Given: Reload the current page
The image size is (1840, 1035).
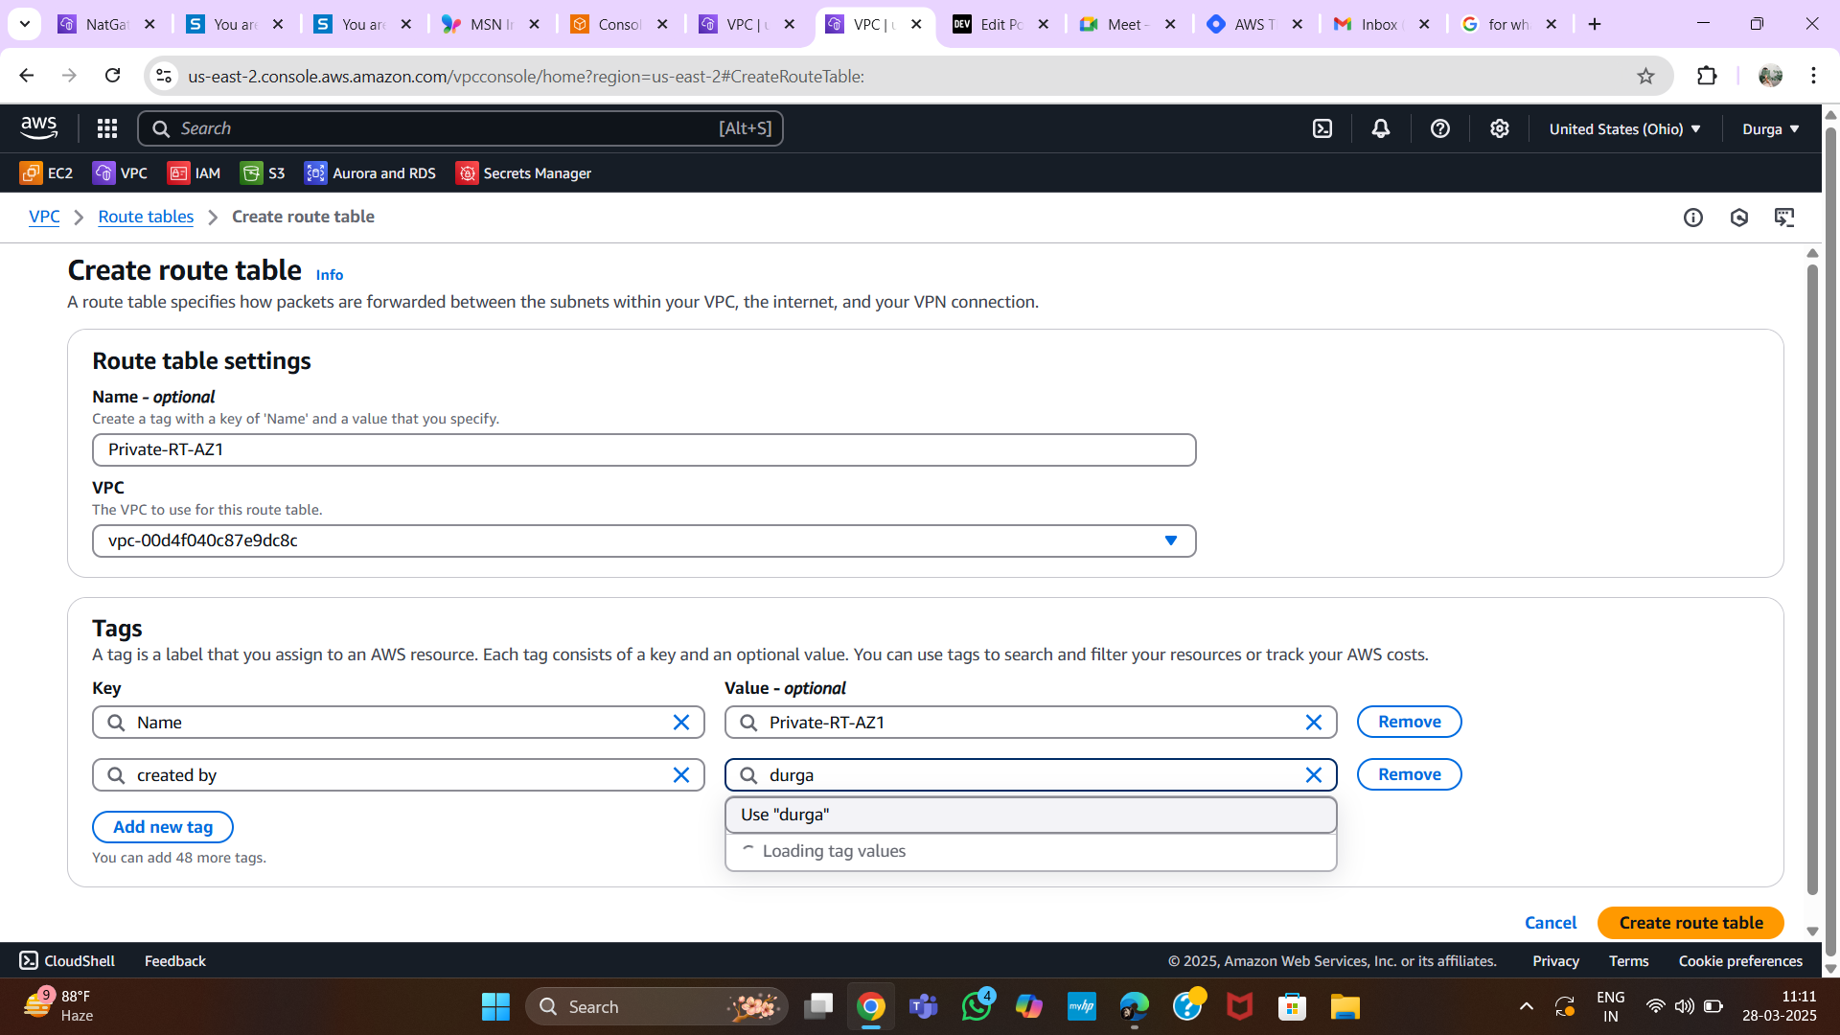Looking at the screenshot, I should (112, 76).
